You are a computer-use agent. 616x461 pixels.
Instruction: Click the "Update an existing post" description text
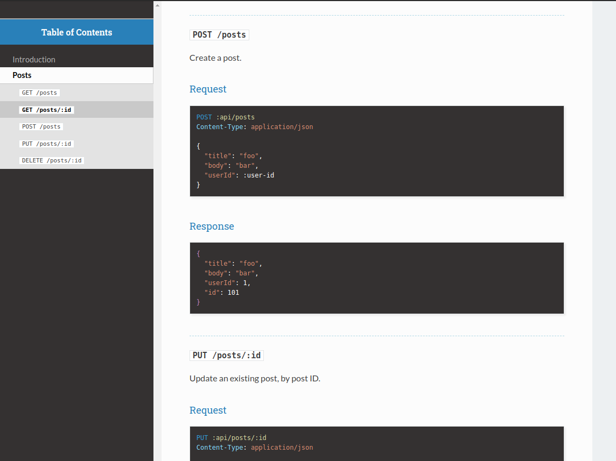255,379
